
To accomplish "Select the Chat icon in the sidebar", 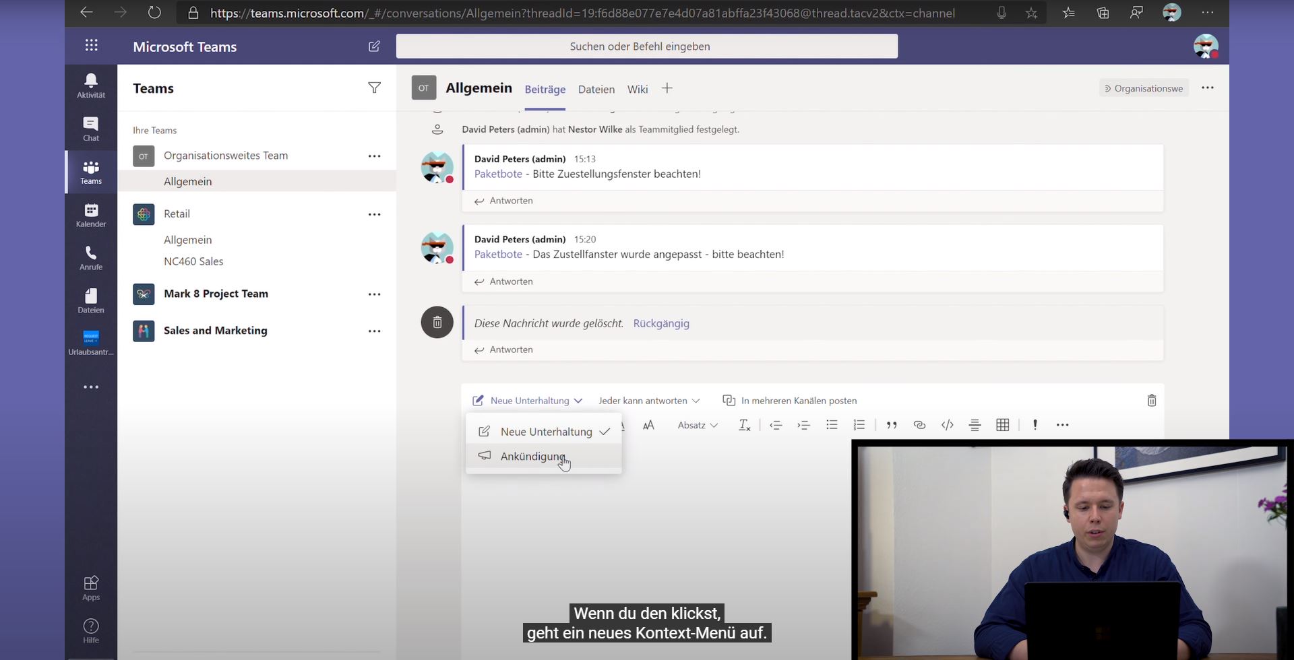I will [x=90, y=127].
